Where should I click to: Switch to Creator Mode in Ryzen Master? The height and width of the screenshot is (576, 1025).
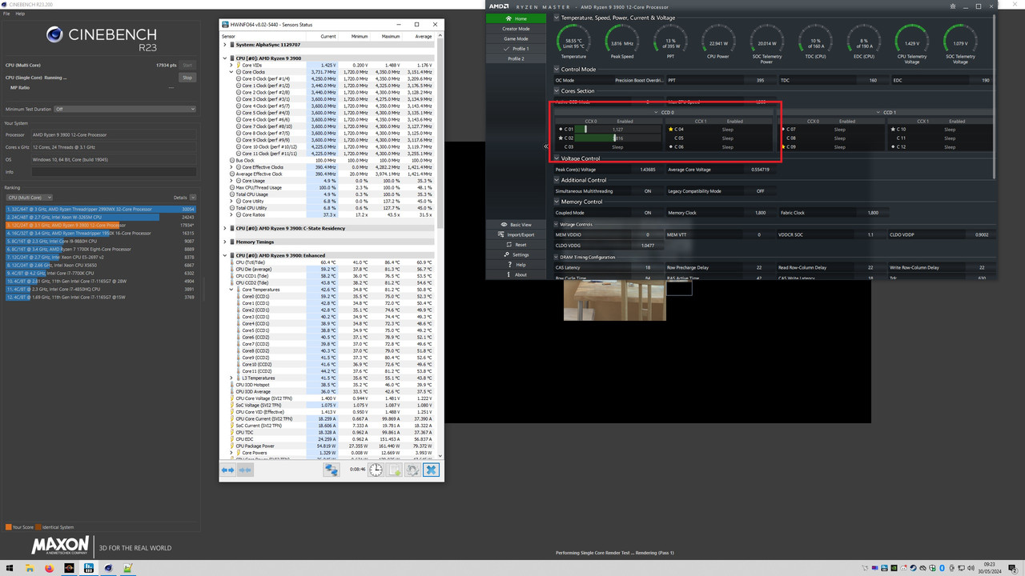(x=517, y=29)
